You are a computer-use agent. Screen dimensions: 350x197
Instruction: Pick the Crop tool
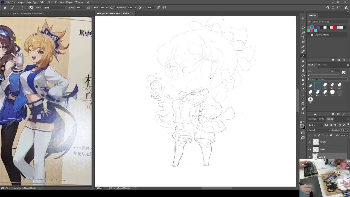point(303,37)
